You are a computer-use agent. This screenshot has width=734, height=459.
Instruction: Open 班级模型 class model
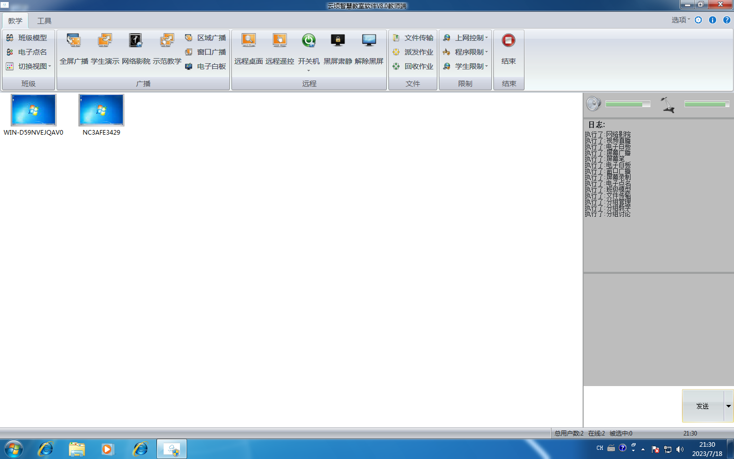point(27,38)
